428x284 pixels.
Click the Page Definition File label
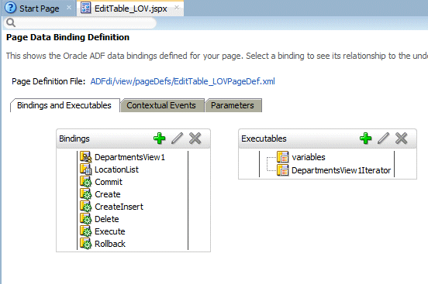49,81
